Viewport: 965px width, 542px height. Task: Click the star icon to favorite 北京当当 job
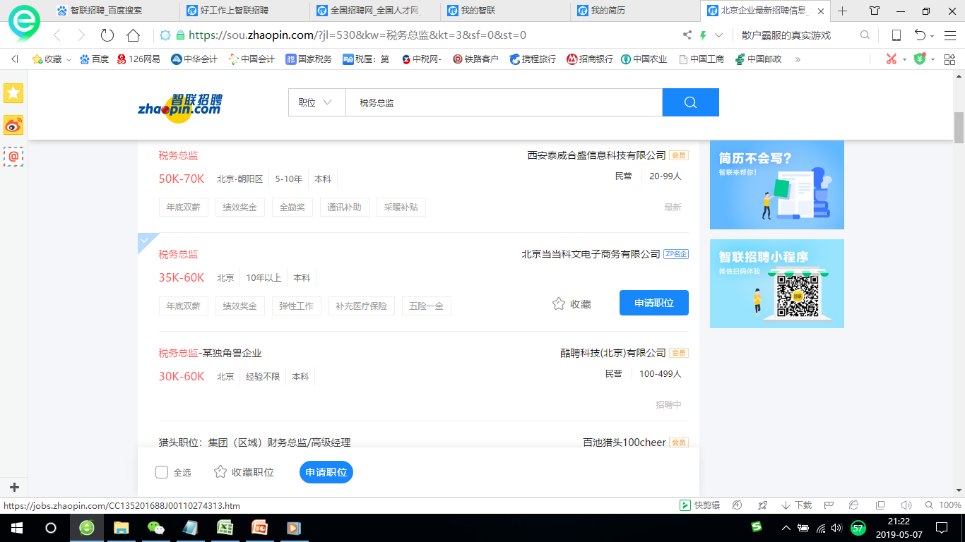559,303
